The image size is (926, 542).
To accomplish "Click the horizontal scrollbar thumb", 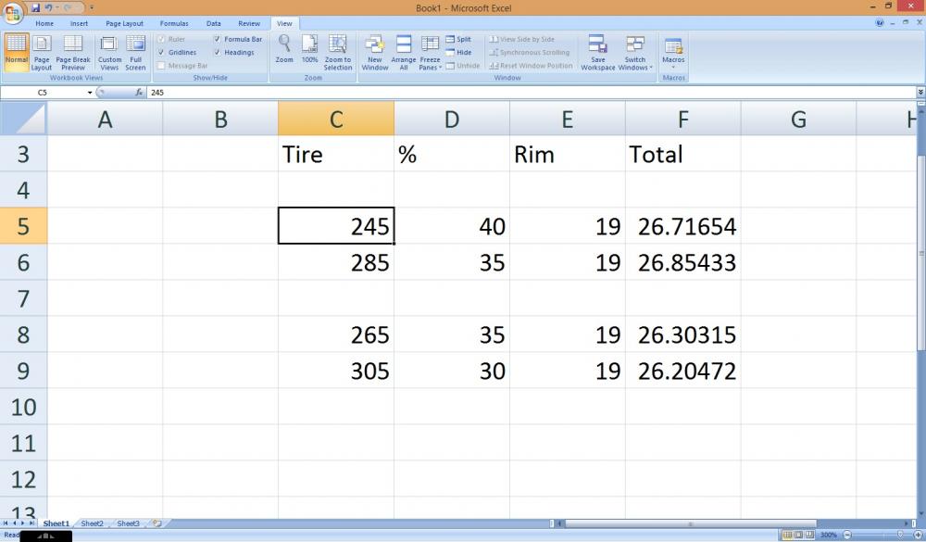I will click(690, 523).
